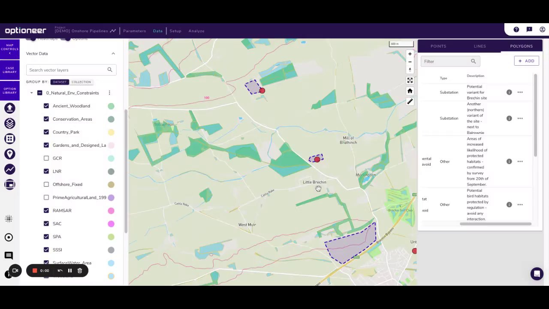The height and width of the screenshot is (309, 549).
Task: Collapse the Vector Data section
Action: (113, 54)
